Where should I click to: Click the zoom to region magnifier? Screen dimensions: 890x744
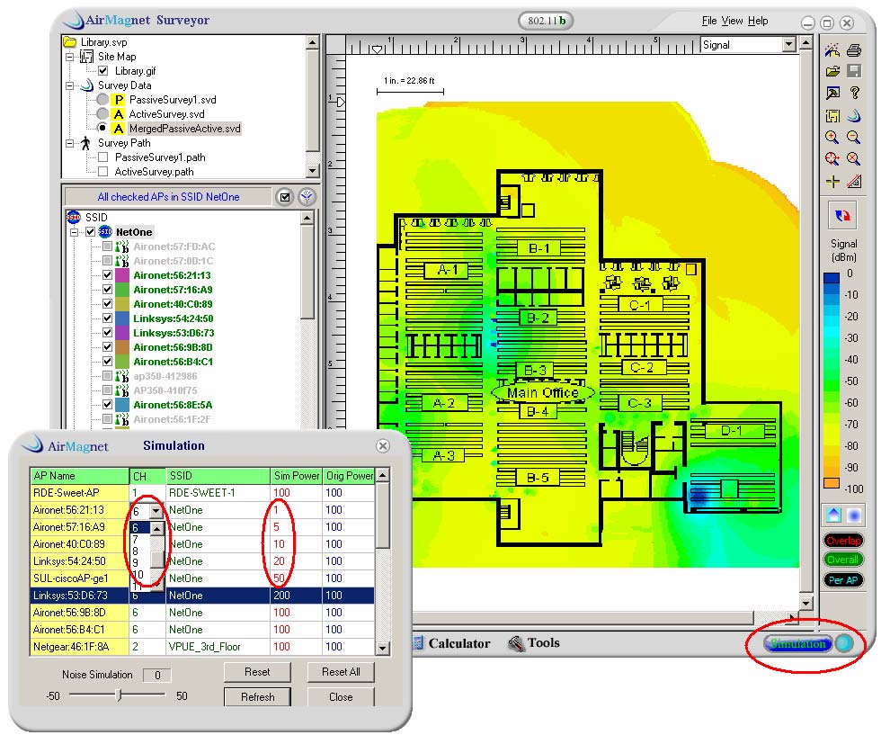click(x=832, y=159)
